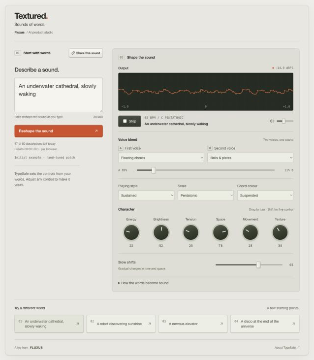Viewport: 314px width, 360px height.
Task: Click the speaker volume icon
Action: click(x=272, y=121)
